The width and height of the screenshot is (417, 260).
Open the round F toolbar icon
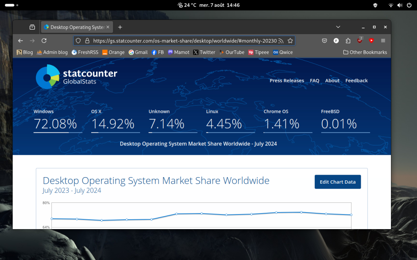click(x=336, y=41)
